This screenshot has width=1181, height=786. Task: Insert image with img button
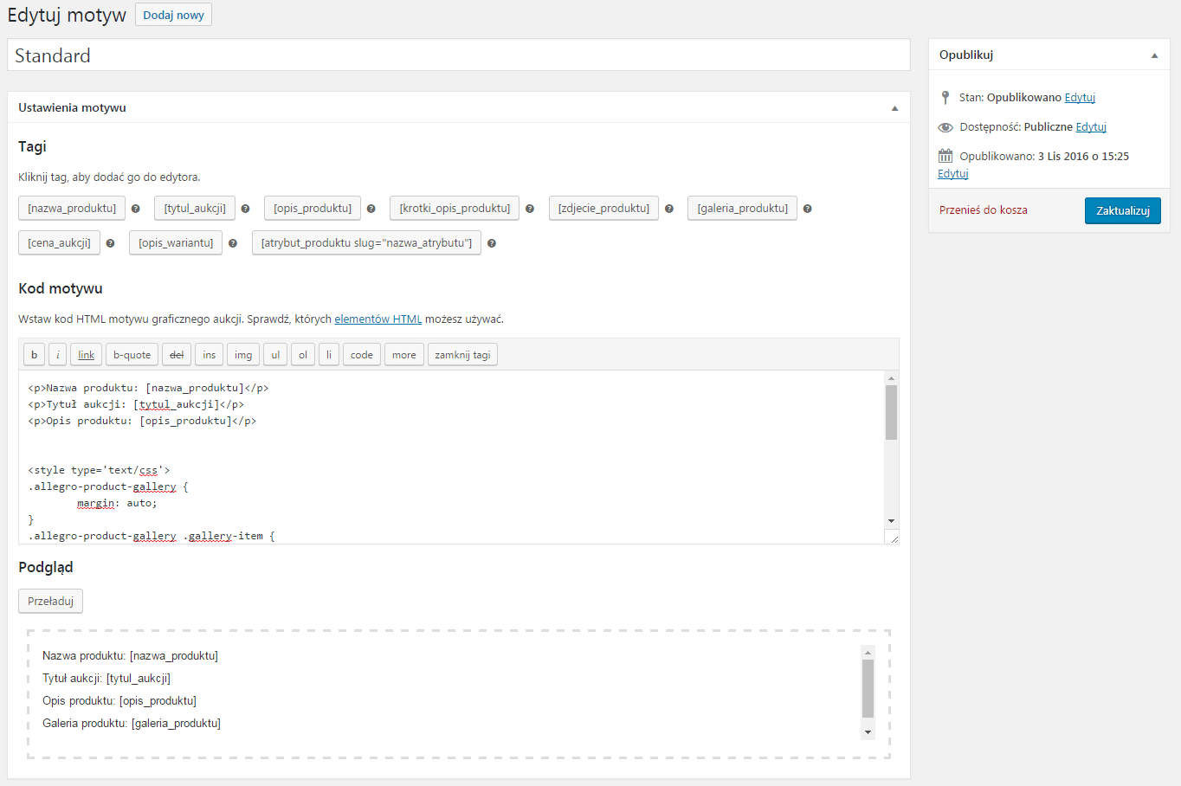[x=243, y=355]
